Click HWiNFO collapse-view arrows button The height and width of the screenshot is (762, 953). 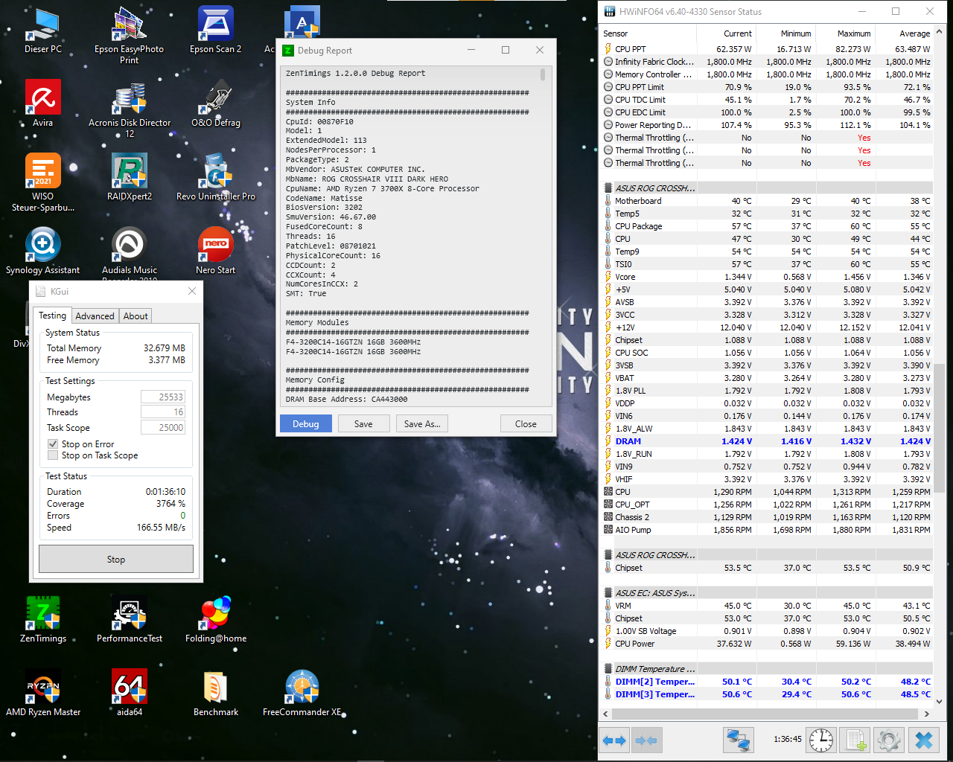point(646,740)
